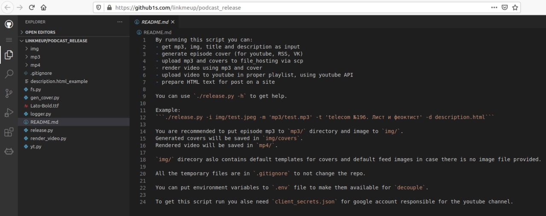Open the Search view icon
Screen dimensions: 546x216
(x=9, y=74)
